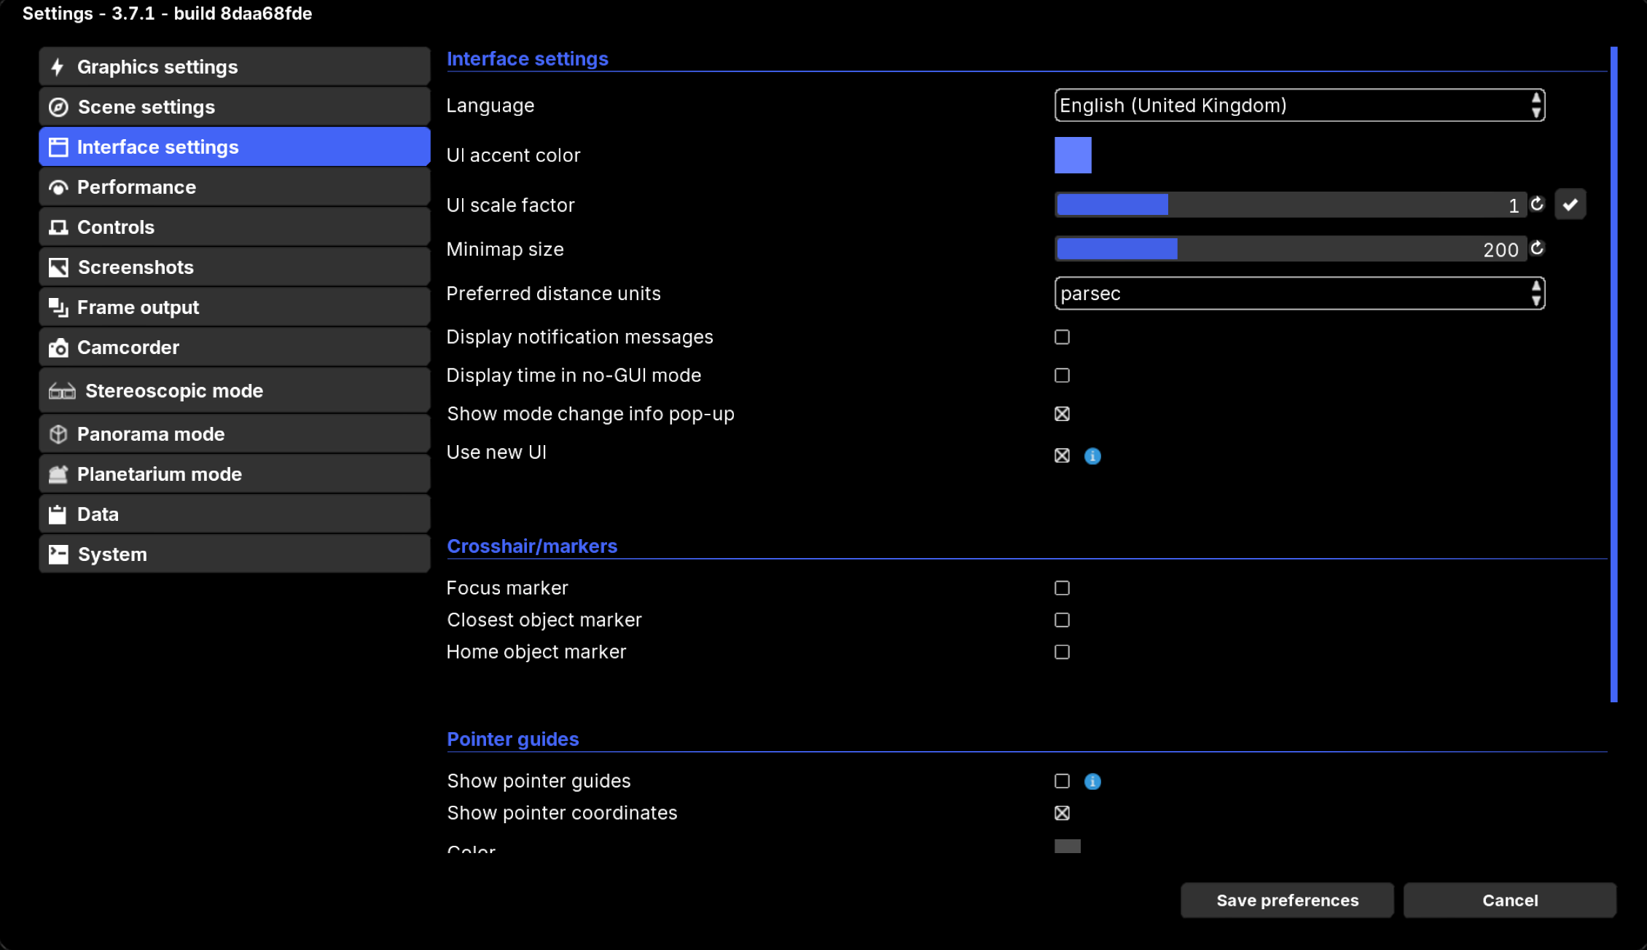Reset UI scale factor to default

coord(1537,204)
